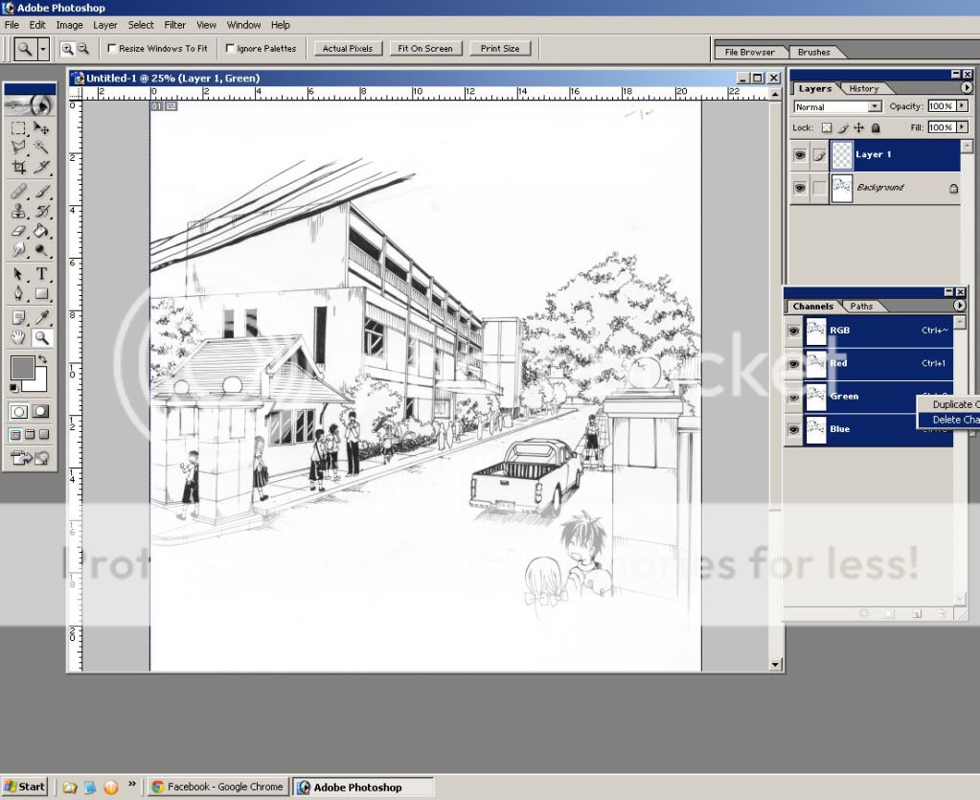Screen dimensions: 980x800
Task: Select the Magic Wand tool
Action: pos(41,148)
